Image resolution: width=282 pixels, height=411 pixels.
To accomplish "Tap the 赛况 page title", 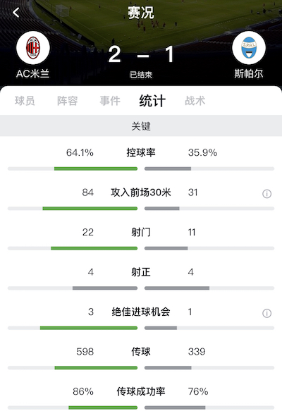I will click(x=141, y=13).
